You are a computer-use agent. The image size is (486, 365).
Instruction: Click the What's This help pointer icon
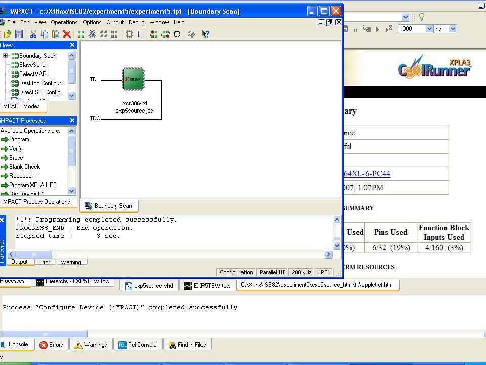pyautogui.click(x=205, y=34)
